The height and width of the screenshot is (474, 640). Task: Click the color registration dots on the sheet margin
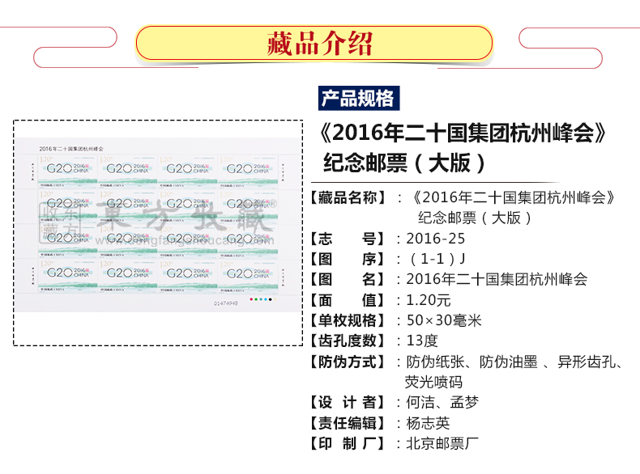pos(260,298)
